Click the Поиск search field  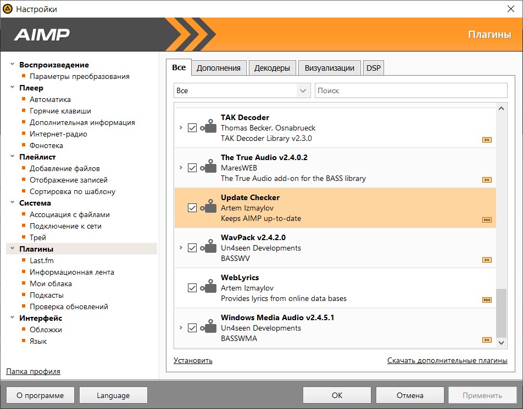[410, 90]
